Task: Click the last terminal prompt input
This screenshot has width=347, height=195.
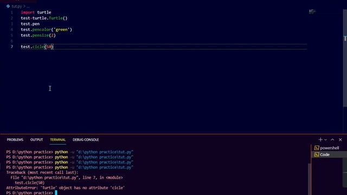Action: [x=56, y=193]
